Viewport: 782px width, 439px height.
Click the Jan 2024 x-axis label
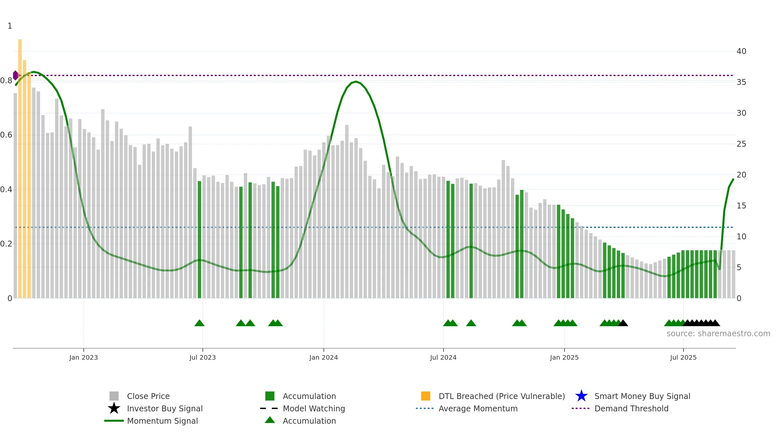[x=324, y=357]
